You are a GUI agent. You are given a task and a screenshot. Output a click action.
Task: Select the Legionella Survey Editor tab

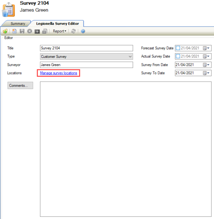point(57,24)
